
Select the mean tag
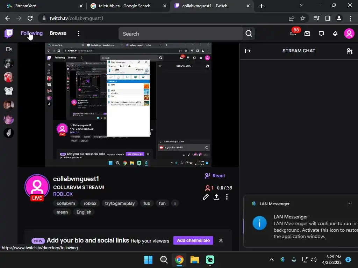coord(62,212)
